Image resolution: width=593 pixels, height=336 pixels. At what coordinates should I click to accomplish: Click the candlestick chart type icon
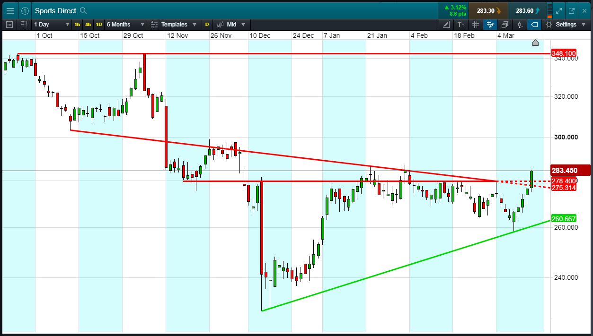(220, 24)
